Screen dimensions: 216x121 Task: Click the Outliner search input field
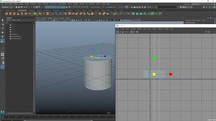(20, 23)
